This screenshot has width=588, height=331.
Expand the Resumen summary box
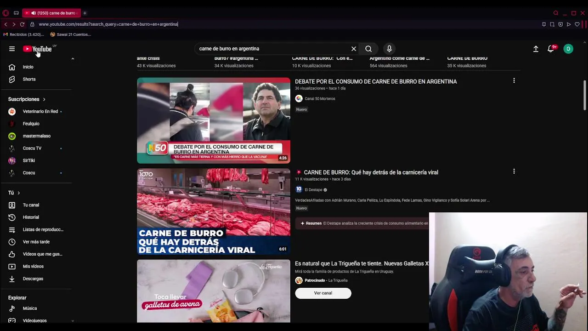click(x=363, y=223)
